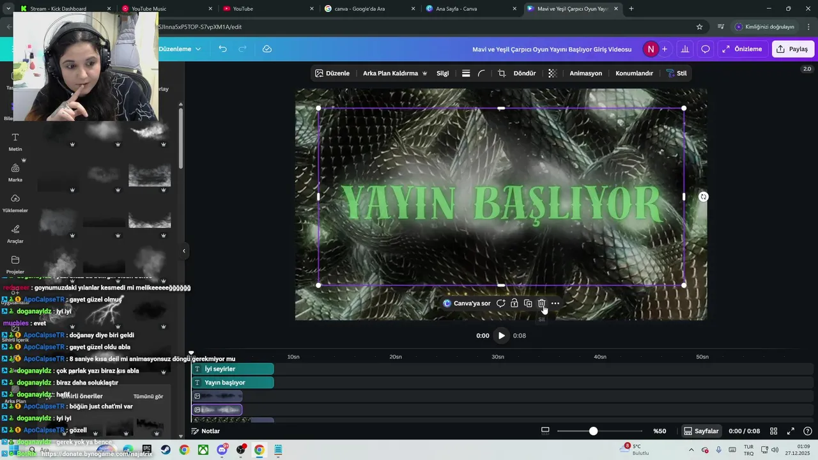Open the Düzenleme mode dropdown

(180, 49)
